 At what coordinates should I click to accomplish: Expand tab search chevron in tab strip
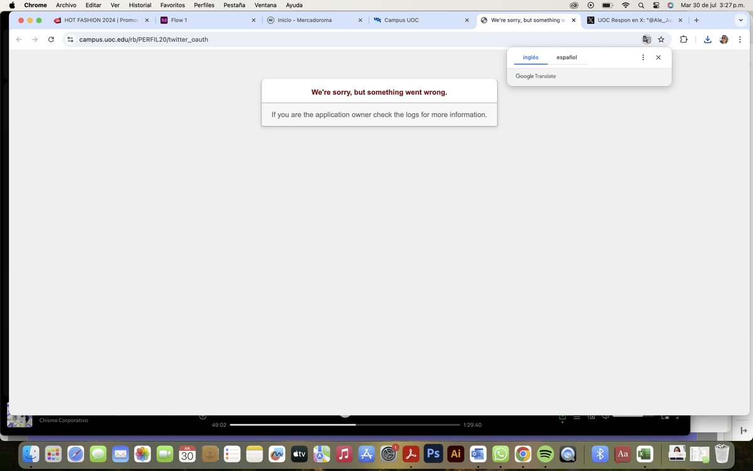click(740, 20)
